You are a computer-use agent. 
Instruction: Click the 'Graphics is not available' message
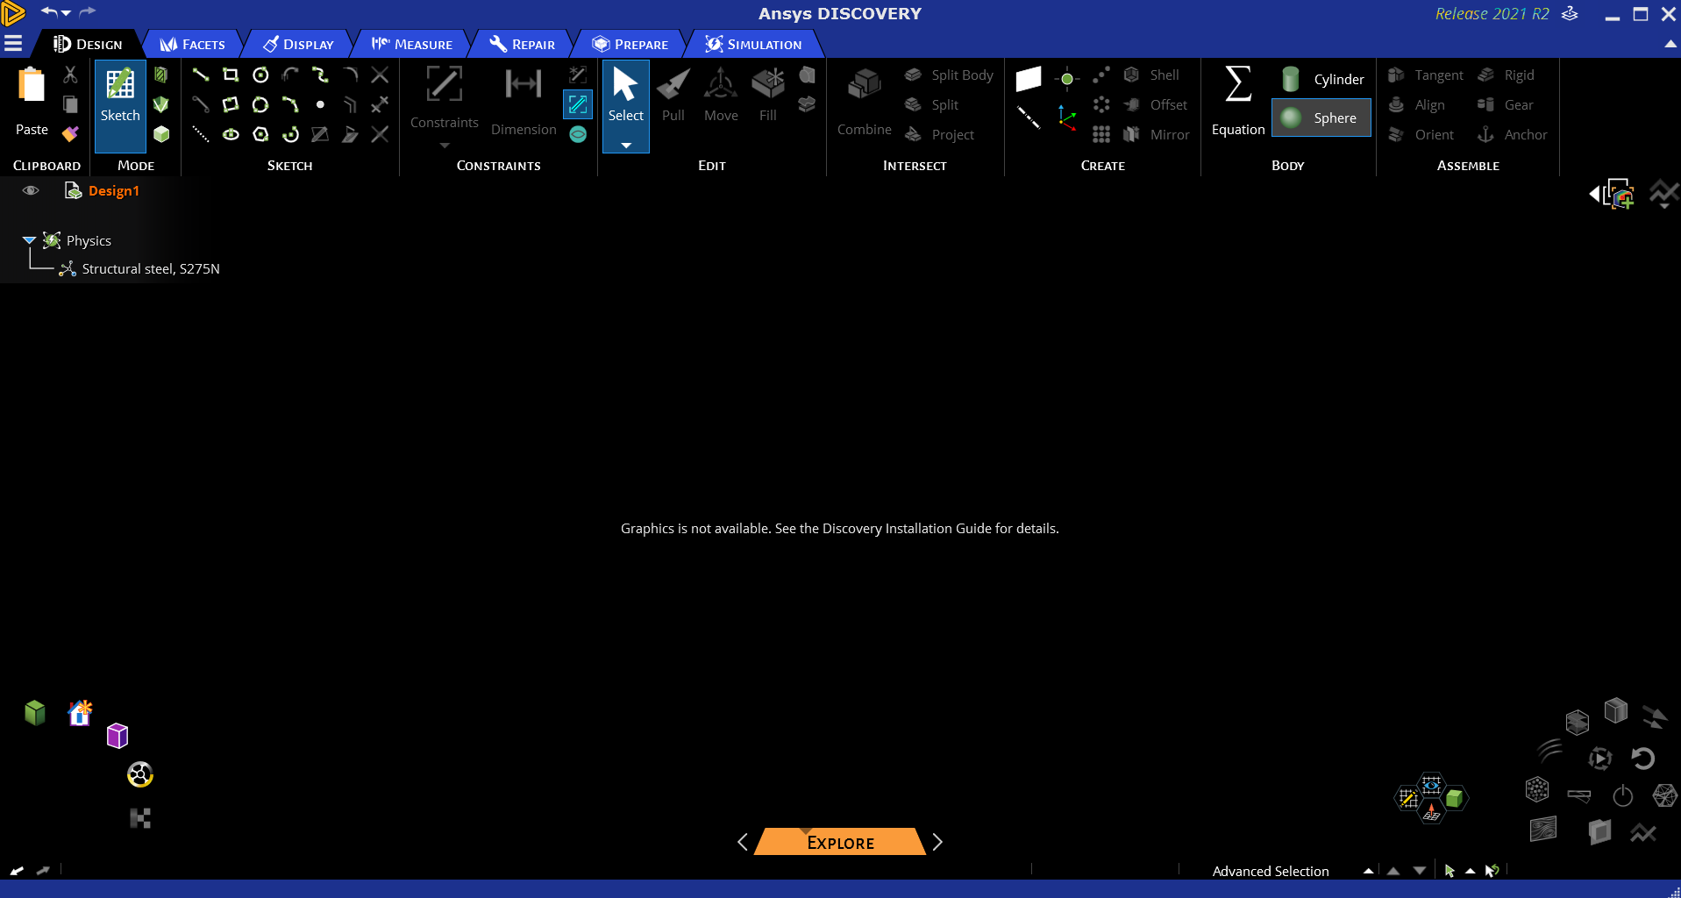click(840, 529)
